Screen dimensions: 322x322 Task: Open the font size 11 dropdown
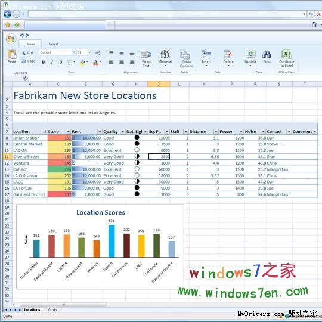(x=89, y=52)
